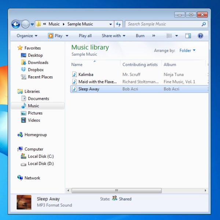The width and height of the screenshot is (220, 220).
Task: Select the Sleep Away song row
Action: pos(139,89)
